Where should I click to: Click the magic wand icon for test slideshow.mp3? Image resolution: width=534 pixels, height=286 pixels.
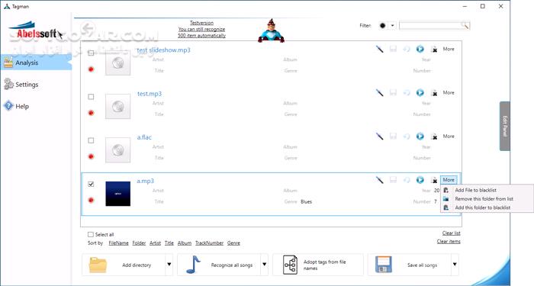point(379,49)
